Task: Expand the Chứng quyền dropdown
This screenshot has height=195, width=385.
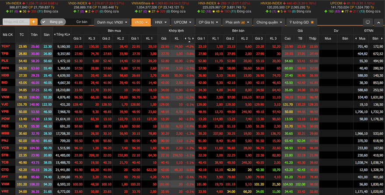Action: coord(269,22)
